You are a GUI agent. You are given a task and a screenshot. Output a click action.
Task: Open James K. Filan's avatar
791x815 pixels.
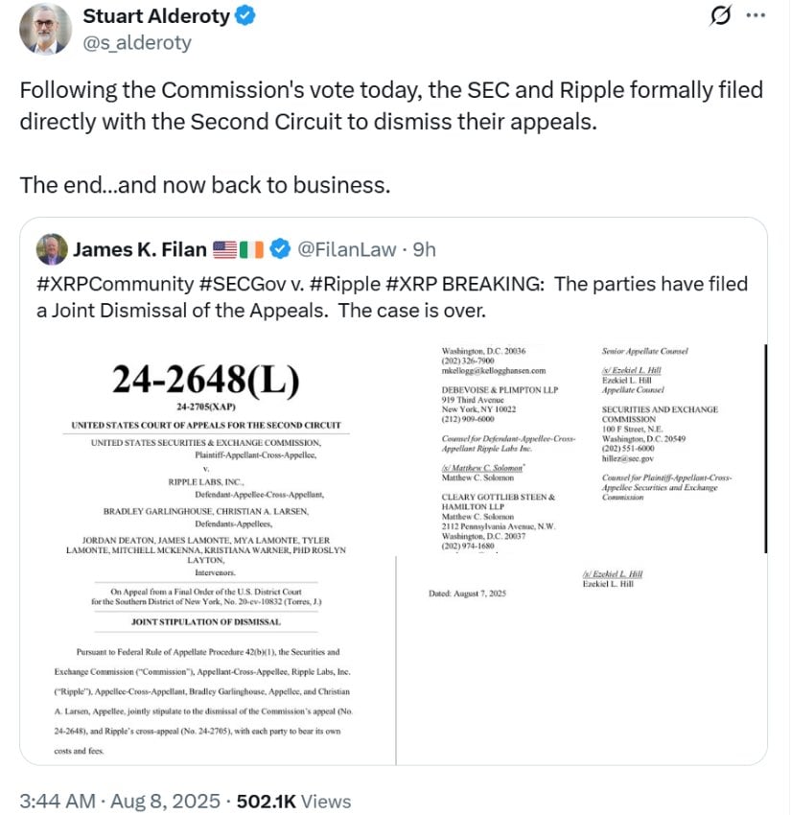52,249
